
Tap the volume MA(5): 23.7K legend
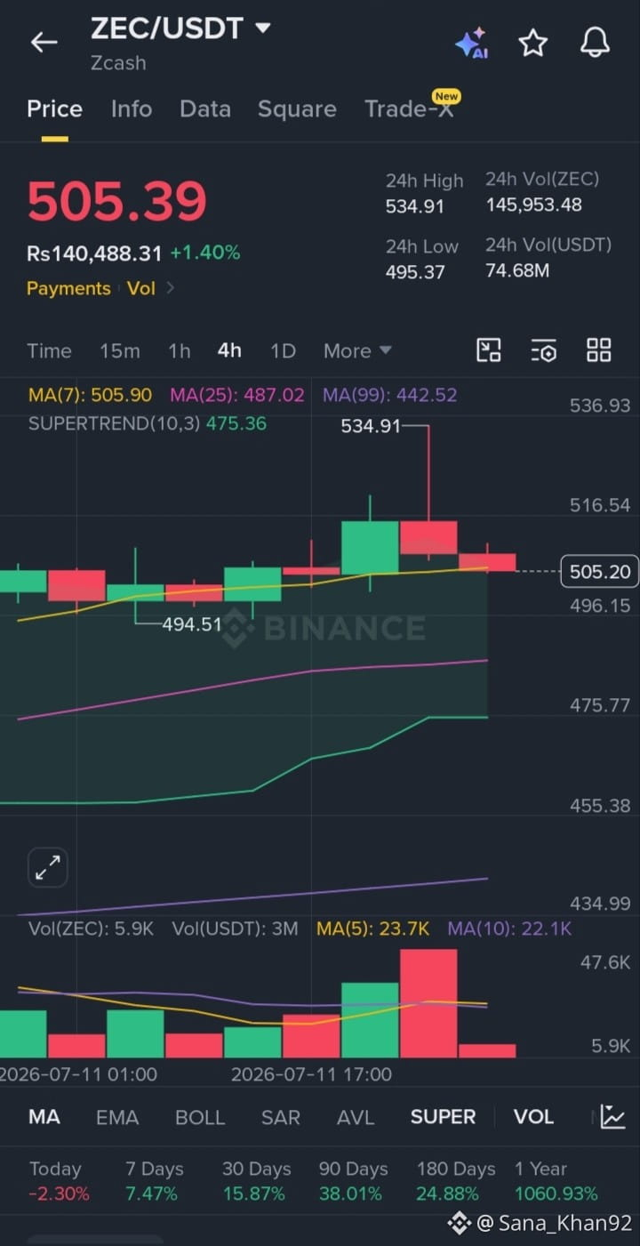(x=373, y=929)
